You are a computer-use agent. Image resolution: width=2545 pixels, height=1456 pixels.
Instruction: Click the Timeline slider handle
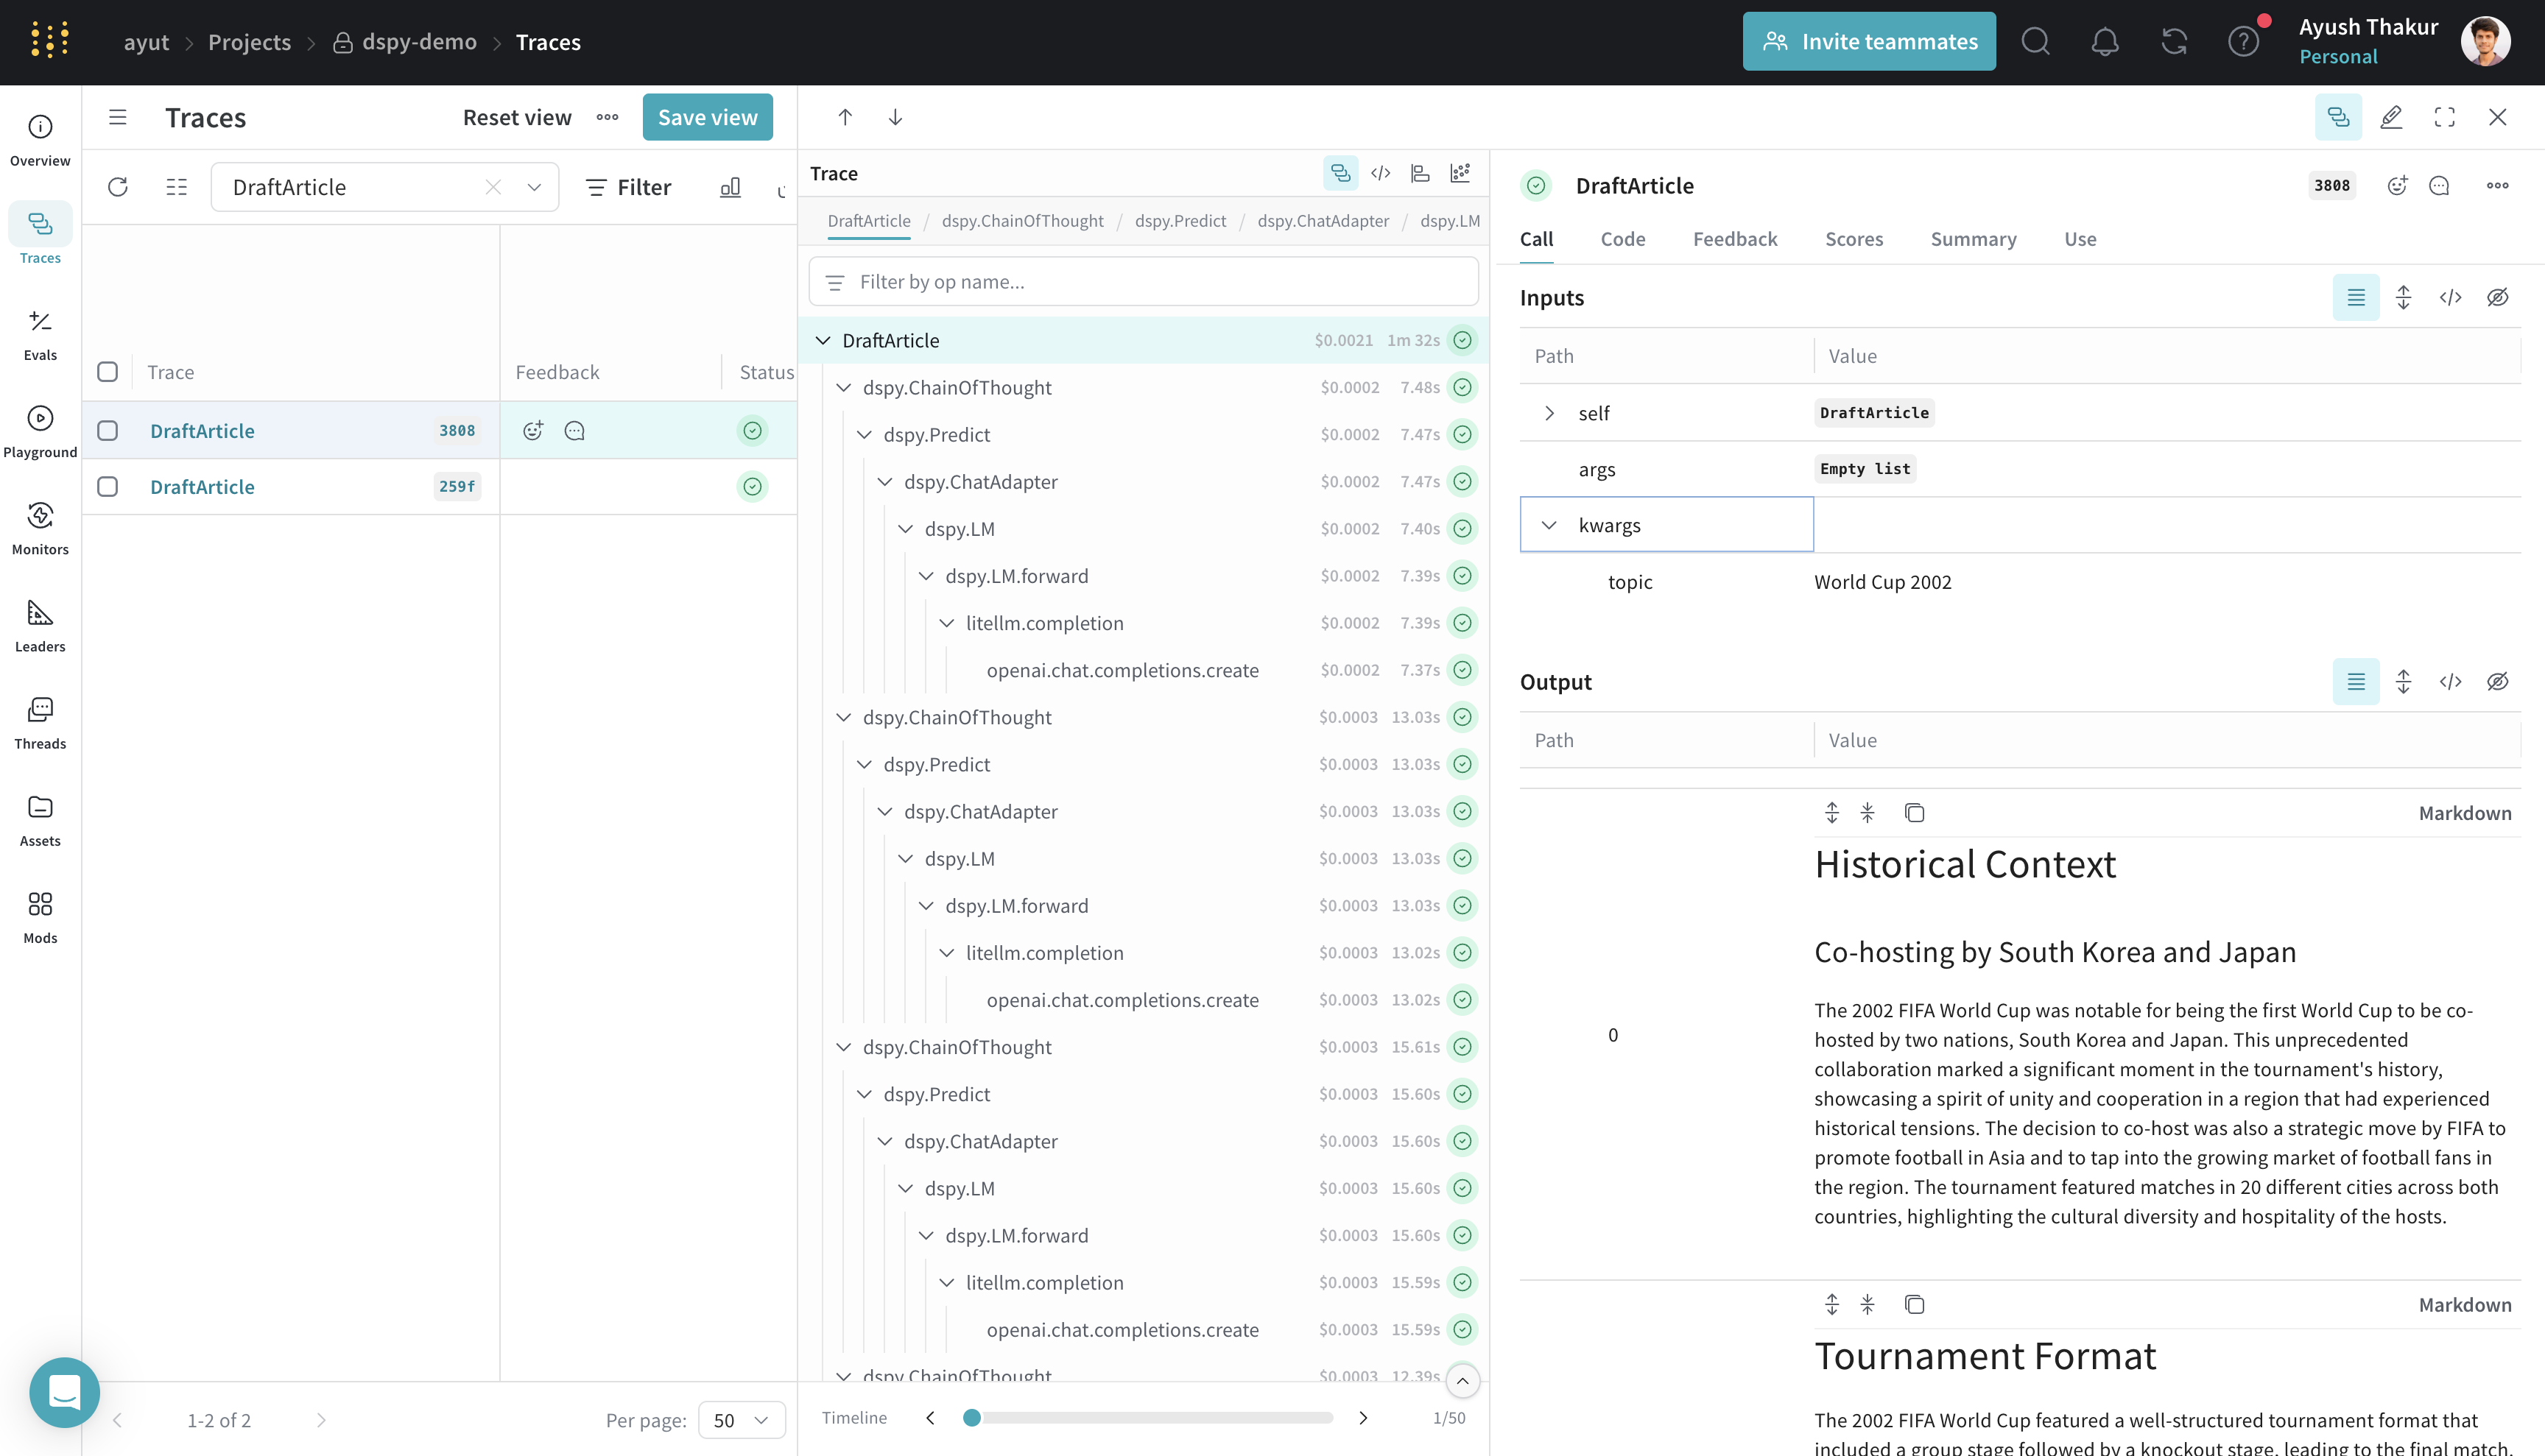tap(971, 1418)
